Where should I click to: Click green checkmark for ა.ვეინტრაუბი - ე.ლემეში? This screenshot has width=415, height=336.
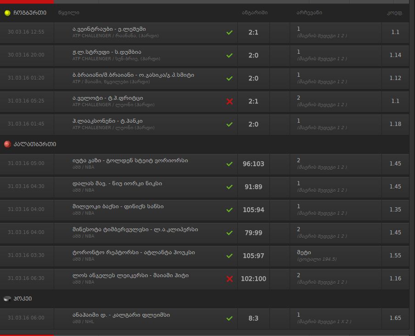click(x=230, y=32)
